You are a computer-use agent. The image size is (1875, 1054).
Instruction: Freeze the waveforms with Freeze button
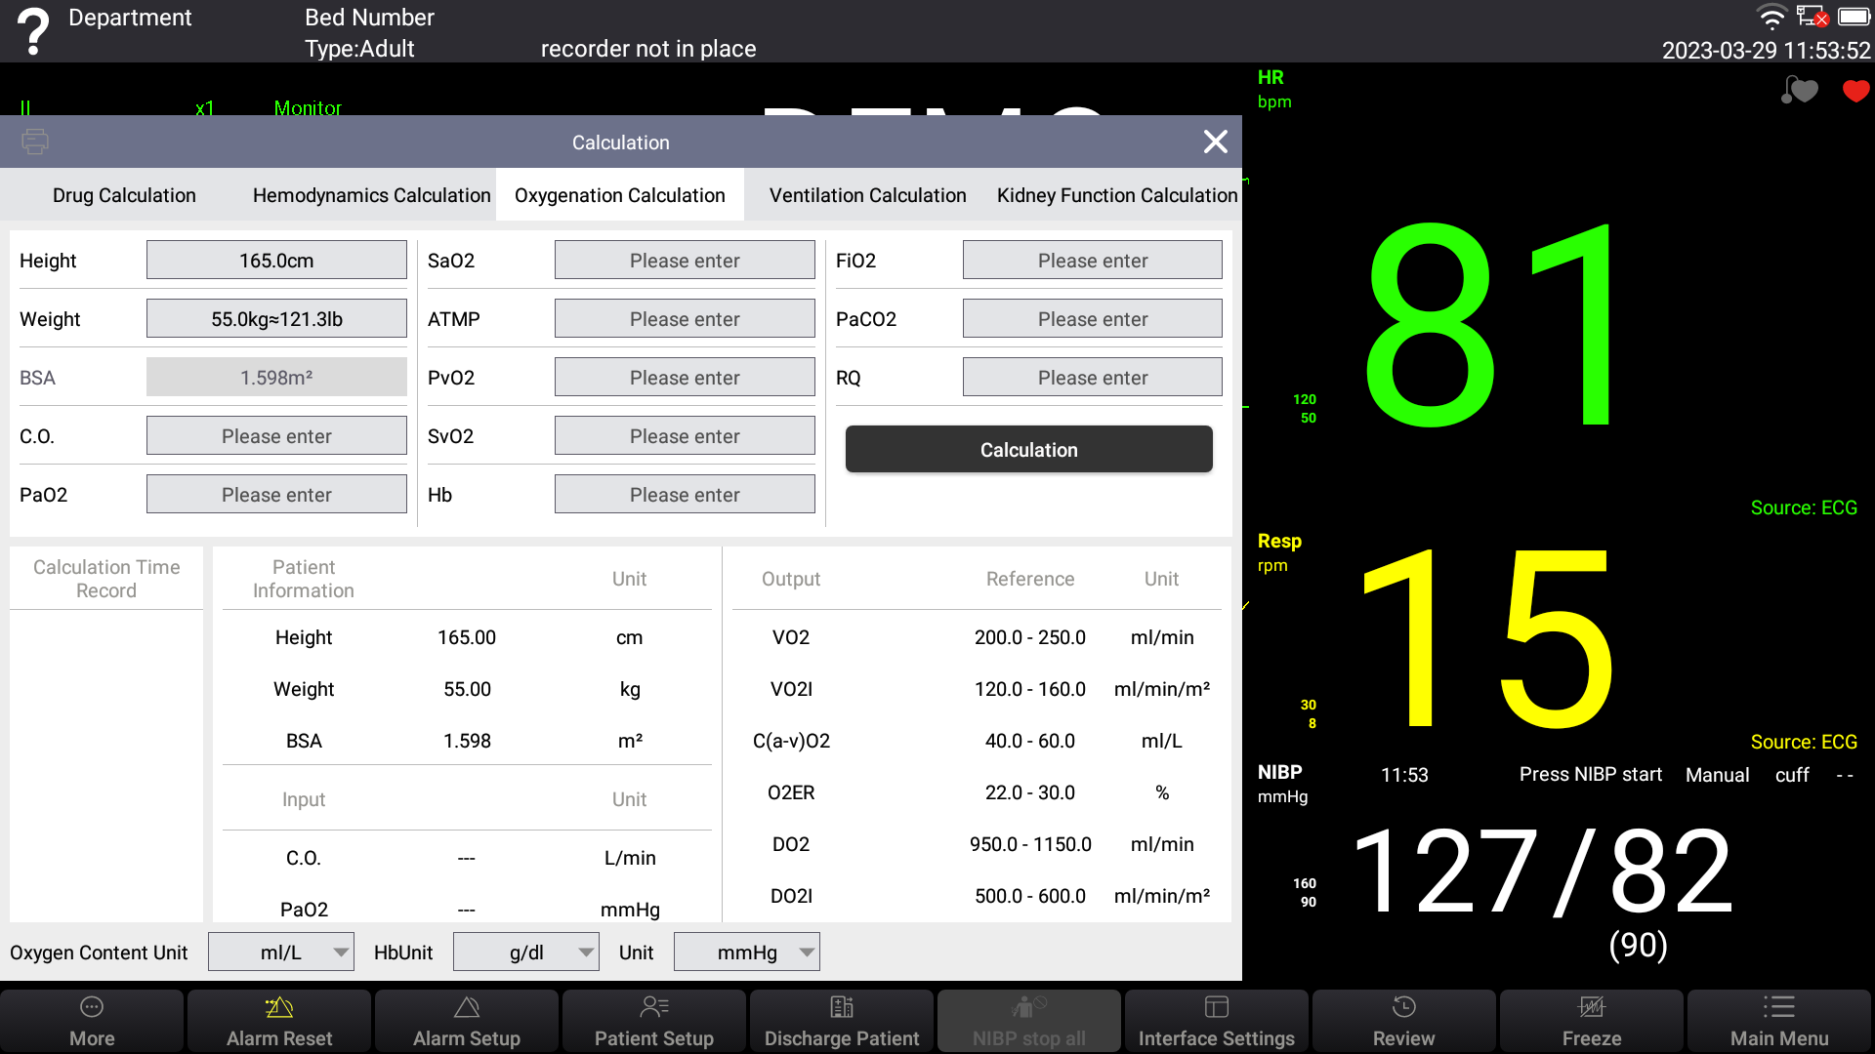coord(1592,1021)
